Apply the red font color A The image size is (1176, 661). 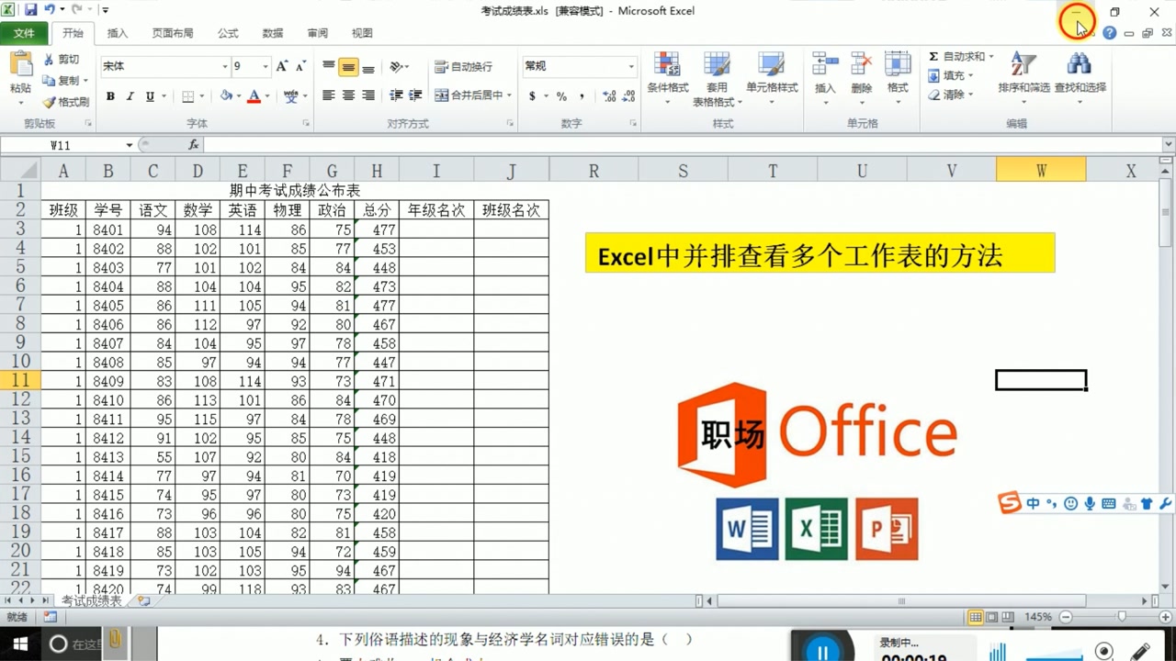254,95
